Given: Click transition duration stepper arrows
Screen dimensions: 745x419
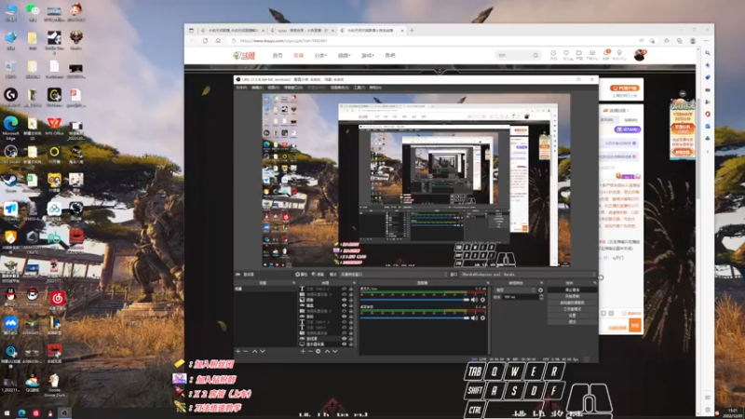Looking at the screenshot, I should [x=541, y=297].
